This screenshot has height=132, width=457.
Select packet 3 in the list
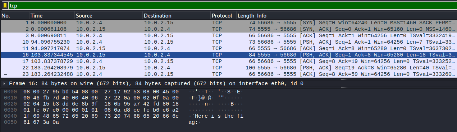[x=228, y=35]
